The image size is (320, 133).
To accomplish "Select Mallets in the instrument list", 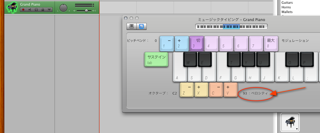I will 287,12.
